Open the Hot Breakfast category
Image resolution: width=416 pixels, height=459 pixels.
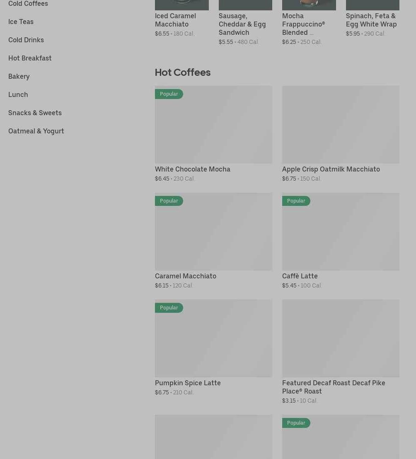pos(30,58)
